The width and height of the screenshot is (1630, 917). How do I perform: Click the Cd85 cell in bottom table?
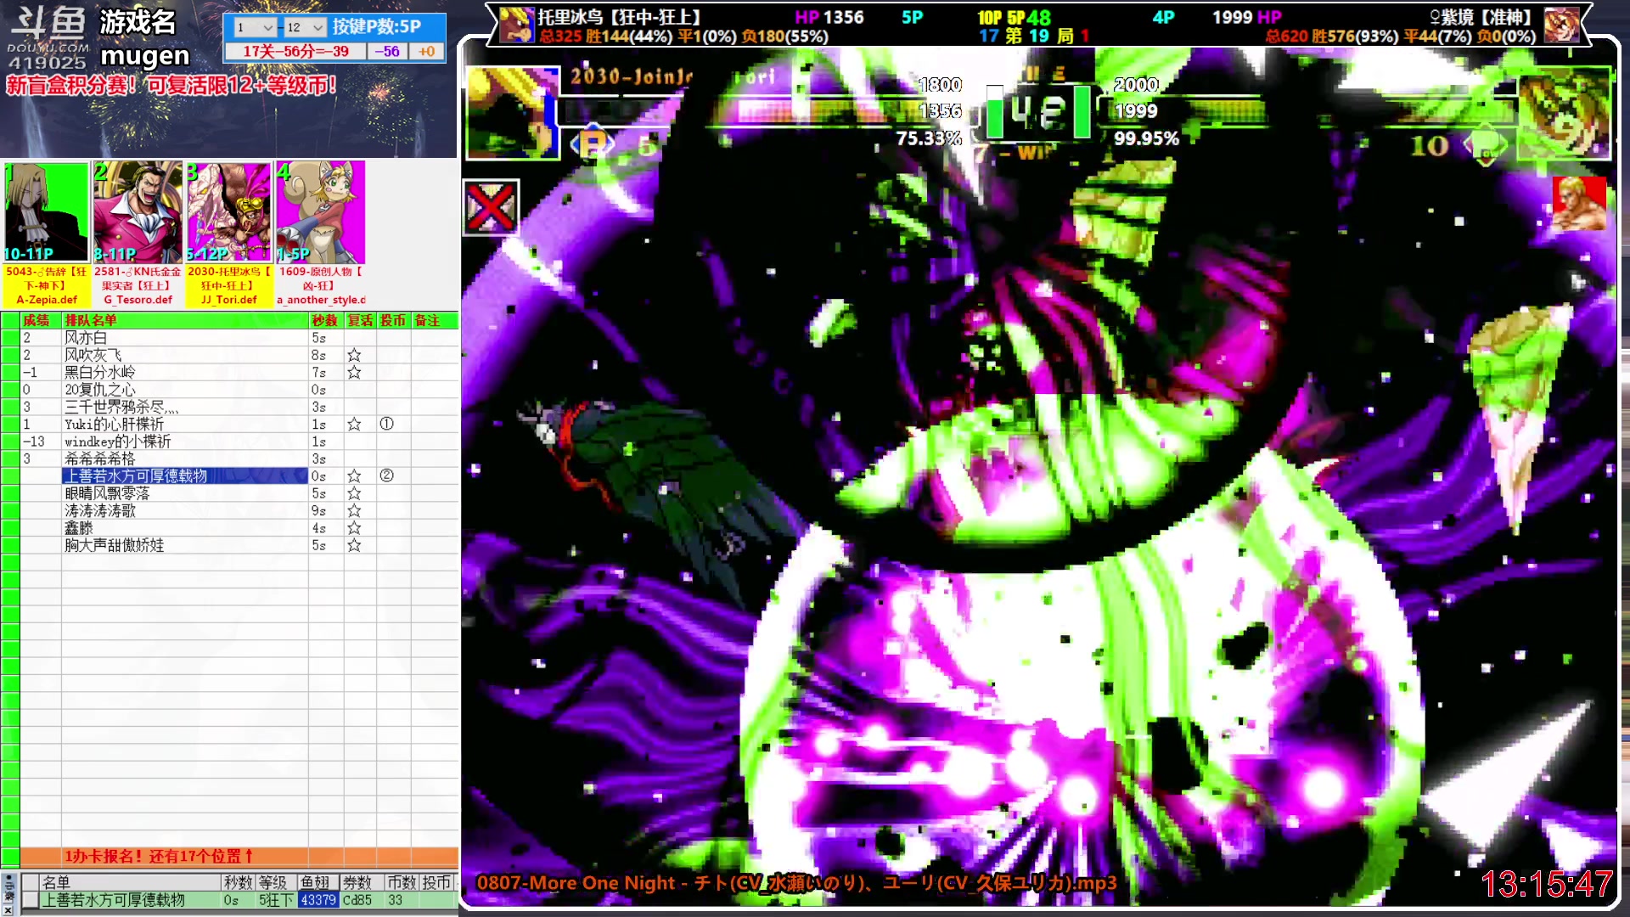pos(362,900)
